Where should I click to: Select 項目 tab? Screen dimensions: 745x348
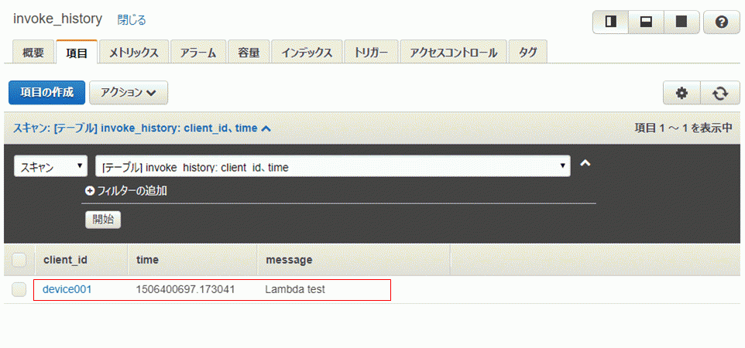[x=77, y=52]
